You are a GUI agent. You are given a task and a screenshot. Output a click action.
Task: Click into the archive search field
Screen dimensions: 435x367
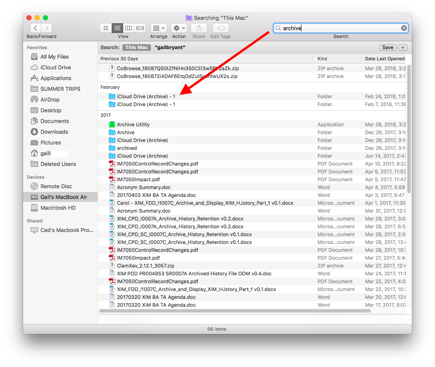tap(341, 28)
